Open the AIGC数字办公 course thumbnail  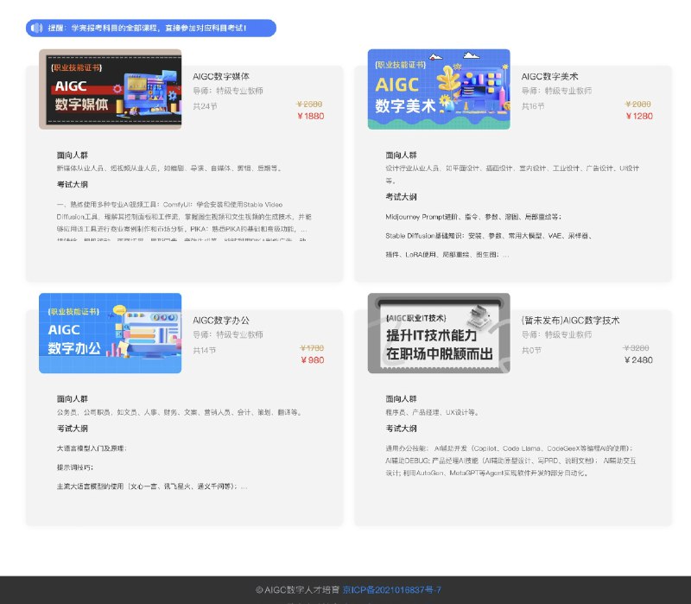coord(111,333)
